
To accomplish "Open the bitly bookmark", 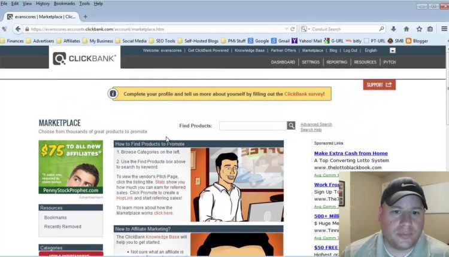I will coord(354,41).
